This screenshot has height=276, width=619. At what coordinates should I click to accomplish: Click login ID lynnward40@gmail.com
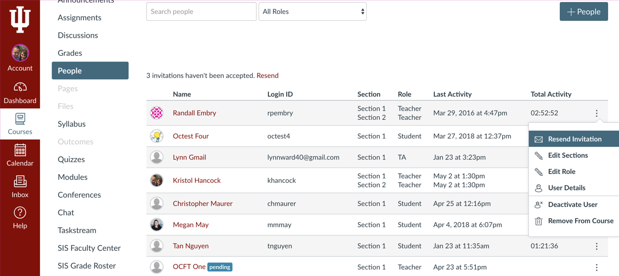tap(303, 157)
